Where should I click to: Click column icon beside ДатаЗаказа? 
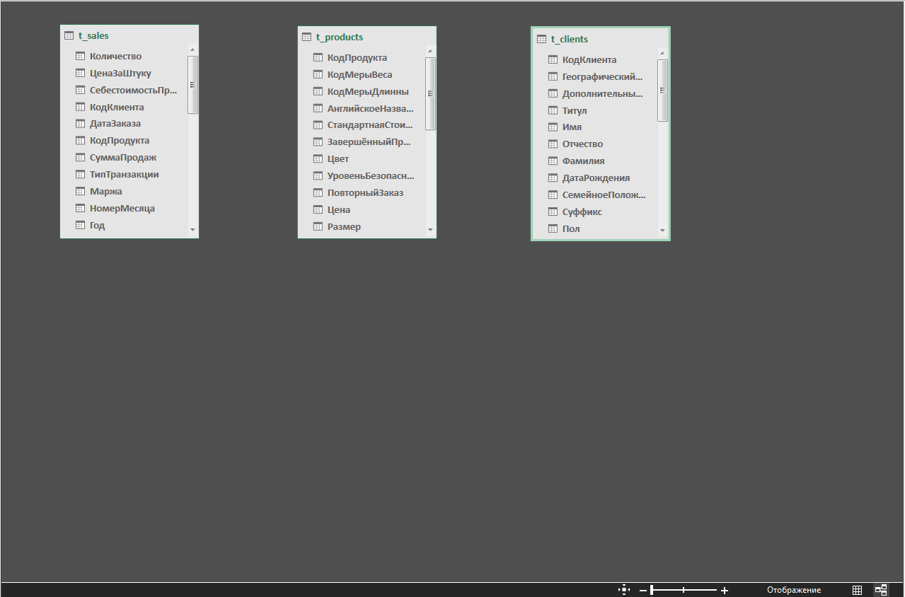80,124
